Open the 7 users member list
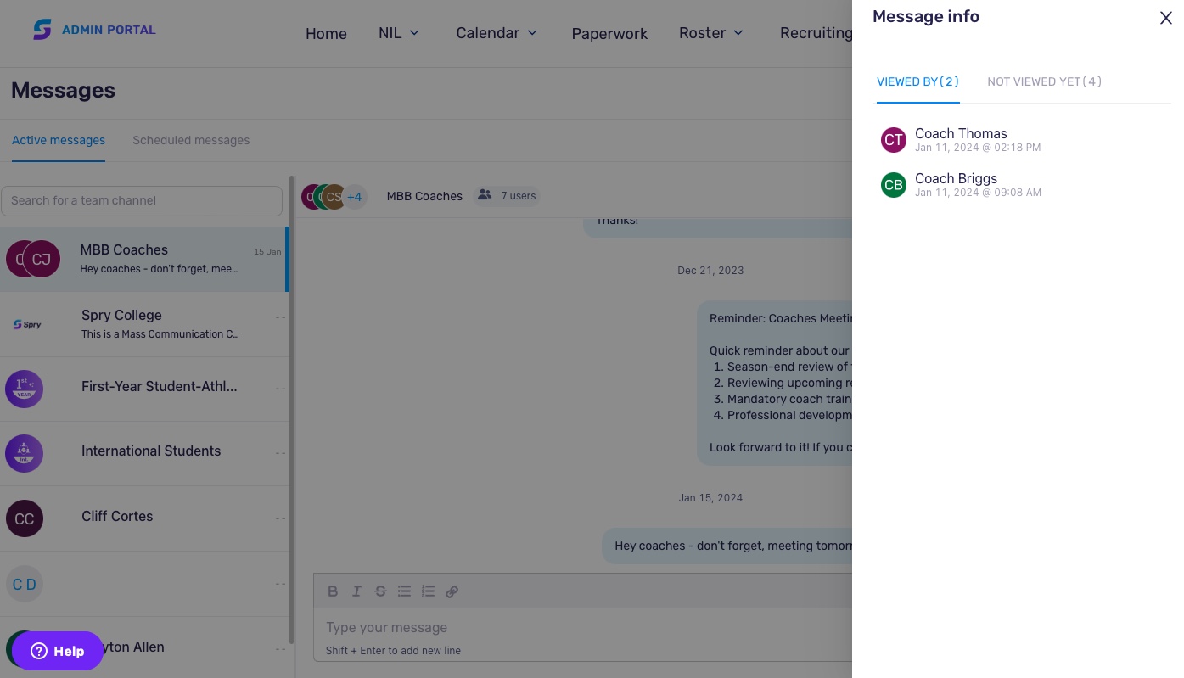The image size is (1184, 678). [x=508, y=196]
